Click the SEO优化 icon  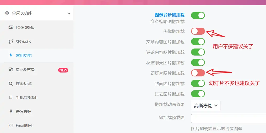[x=11, y=41]
